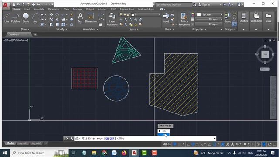The width and height of the screenshot is (279, 157).
Task: Toggle ortho mode in status bar
Action: pyautogui.click(x=188, y=144)
